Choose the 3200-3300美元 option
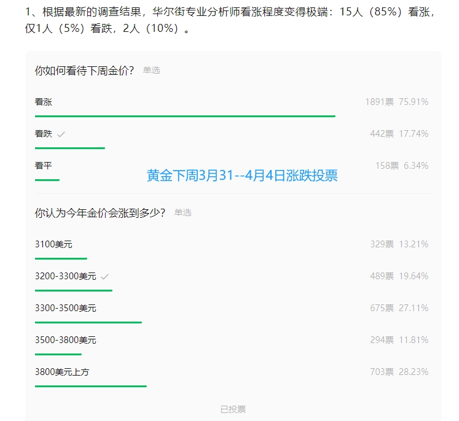Screen dimensions: 459x421 tap(65, 276)
